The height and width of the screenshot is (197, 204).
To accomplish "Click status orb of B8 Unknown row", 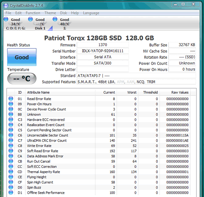I will (x=11, y=114).
